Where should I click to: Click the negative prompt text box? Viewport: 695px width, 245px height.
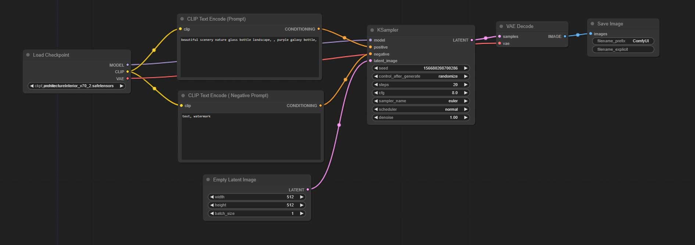point(251,136)
